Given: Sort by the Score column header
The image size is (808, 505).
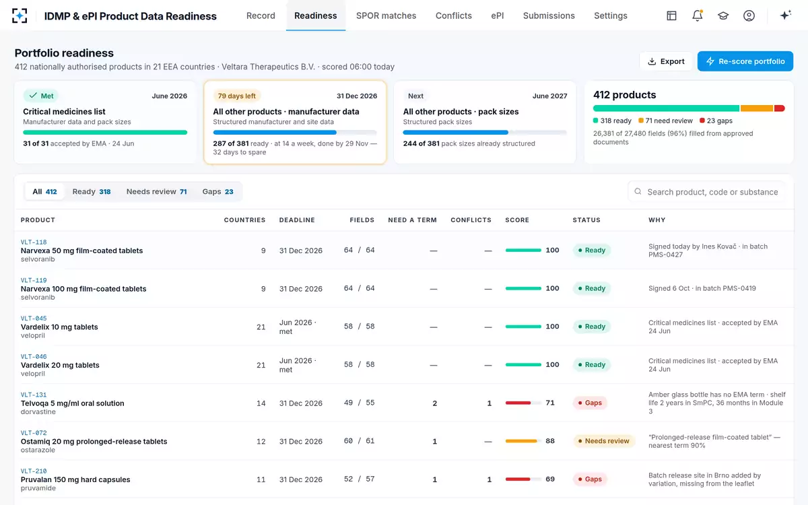Looking at the screenshot, I should [x=517, y=220].
